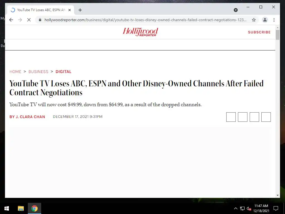Click the forward navigation arrow
Image resolution: width=285 pixels, height=214 pixels.
(x=20, y=20)
